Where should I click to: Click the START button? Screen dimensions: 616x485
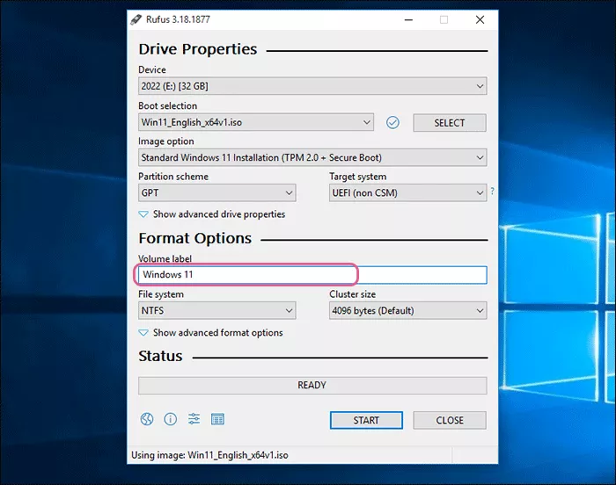tap(366, 420)
